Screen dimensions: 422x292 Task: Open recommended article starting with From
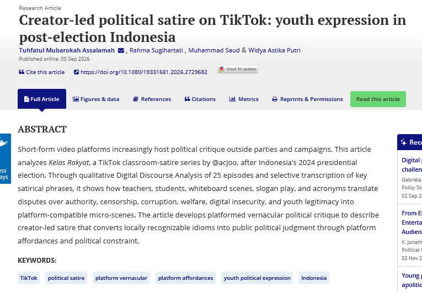412,222
